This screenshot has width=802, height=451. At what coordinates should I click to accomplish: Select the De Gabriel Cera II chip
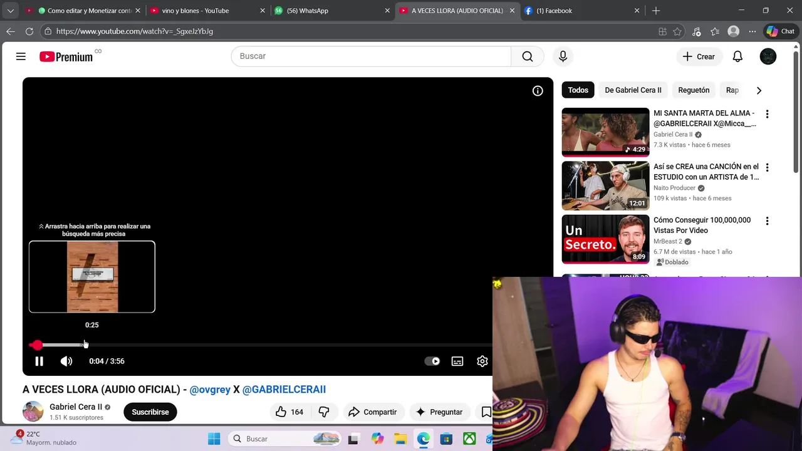coord(633,90)
